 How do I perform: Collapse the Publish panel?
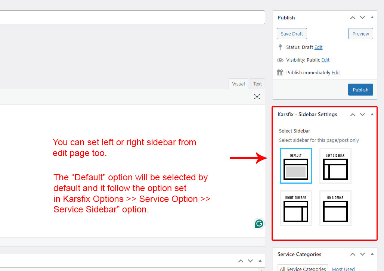372,18
